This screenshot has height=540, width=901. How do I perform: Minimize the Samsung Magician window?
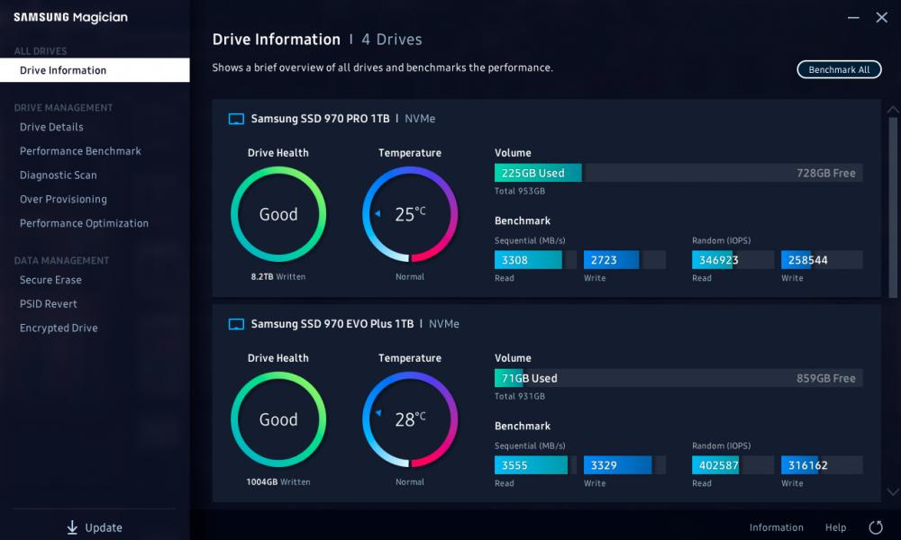pyautogui.click(x=853, y=18)
